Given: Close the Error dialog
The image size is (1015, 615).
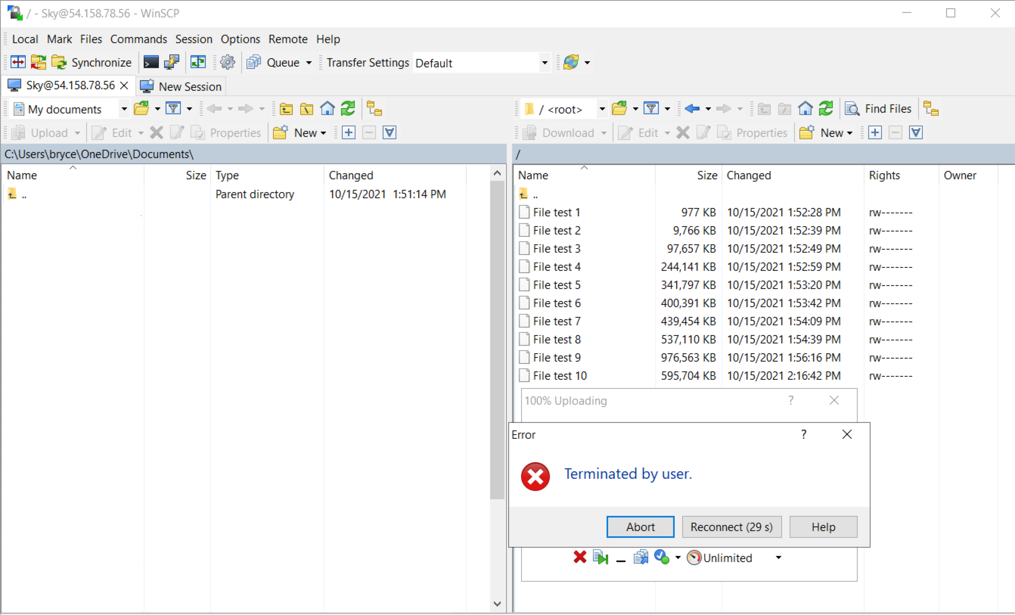Looking at the screenshot, I should [847, 435].
